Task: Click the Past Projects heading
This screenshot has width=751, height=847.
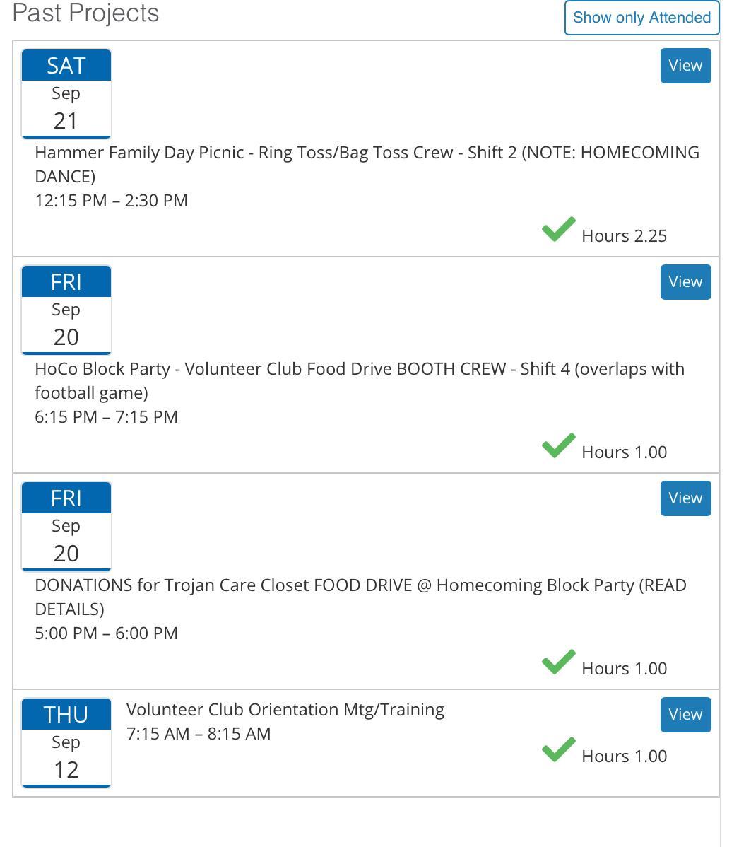Action: pos(85,13)
